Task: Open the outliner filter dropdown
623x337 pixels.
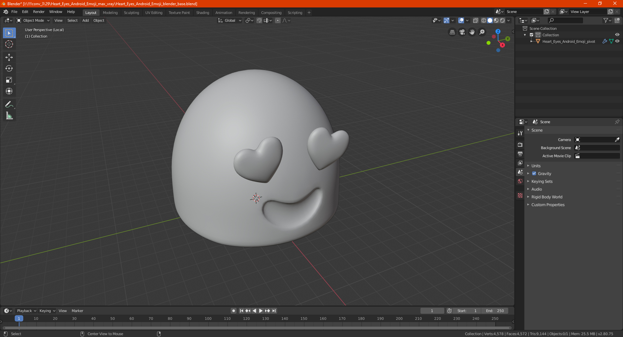Action: tap(607, 20)
